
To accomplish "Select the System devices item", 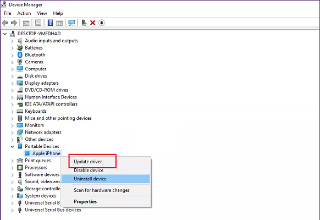I will (x=41, y=196).
